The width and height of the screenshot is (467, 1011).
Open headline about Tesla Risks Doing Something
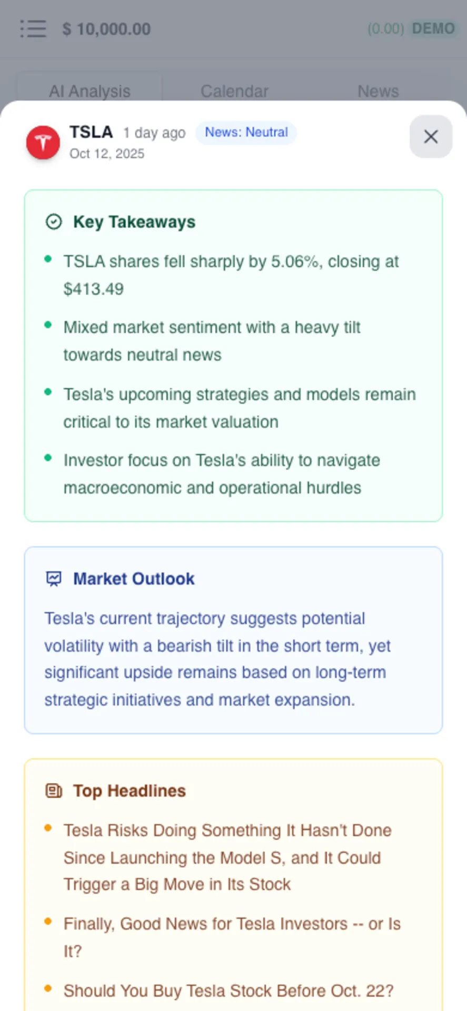coord(227,857)
